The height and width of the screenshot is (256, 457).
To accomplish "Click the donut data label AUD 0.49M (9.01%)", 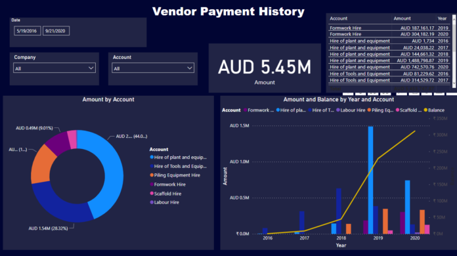I will [34, 128].
